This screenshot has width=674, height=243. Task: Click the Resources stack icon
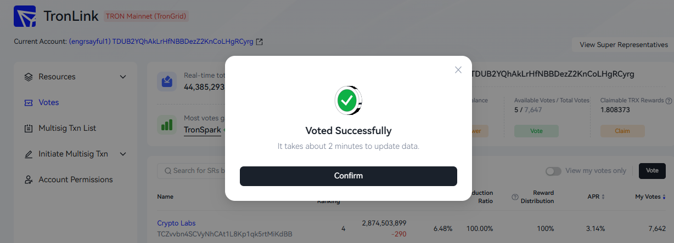(29, 77)
